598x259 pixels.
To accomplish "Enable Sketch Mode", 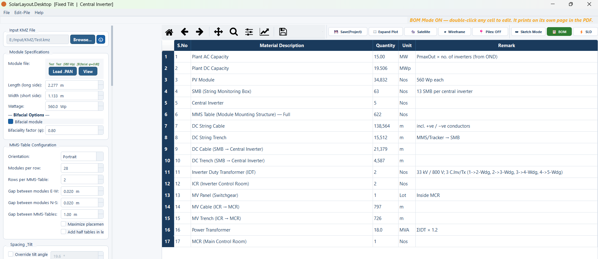I will (x=528, y=32).
